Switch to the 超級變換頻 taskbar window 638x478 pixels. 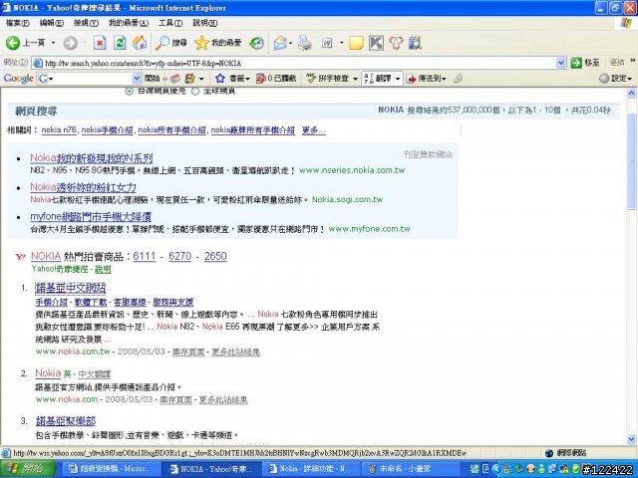click(x=111, y=469)
